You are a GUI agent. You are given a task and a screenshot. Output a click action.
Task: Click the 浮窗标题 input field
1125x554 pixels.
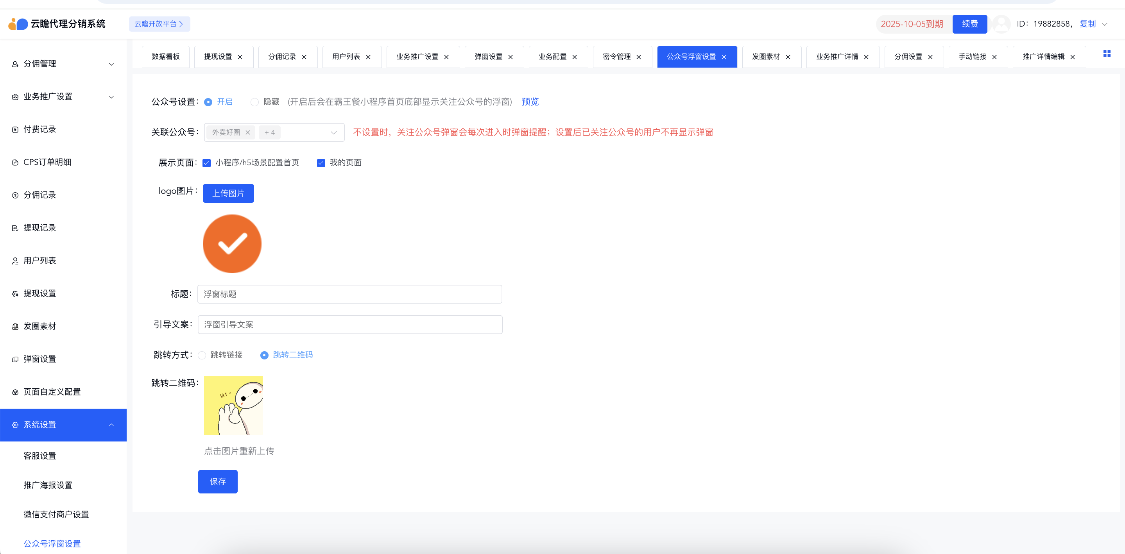(349, 294)
